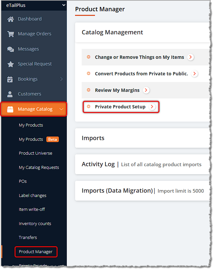Click the Bookings label in sidebar
Screen dimensions: 215x271
click(x=28, y=79)
